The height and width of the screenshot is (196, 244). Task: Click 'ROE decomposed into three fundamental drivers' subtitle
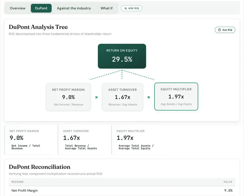[60, 34]
